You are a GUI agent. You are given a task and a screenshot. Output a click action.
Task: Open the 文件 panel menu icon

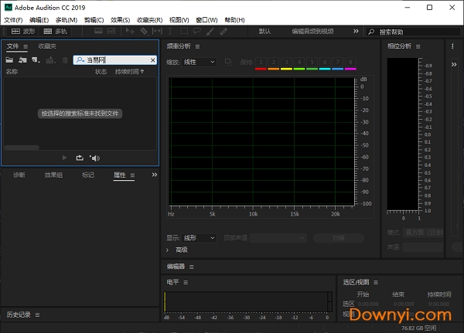click(25, 46)
